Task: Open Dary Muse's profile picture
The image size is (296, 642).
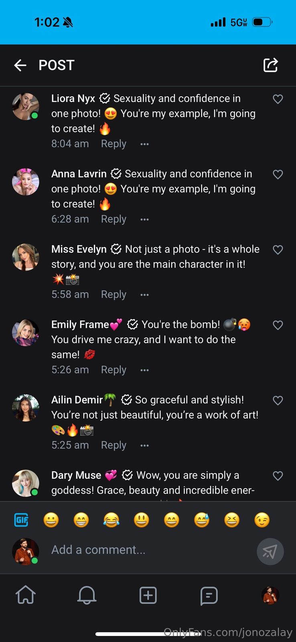Action: pos(26,483)
